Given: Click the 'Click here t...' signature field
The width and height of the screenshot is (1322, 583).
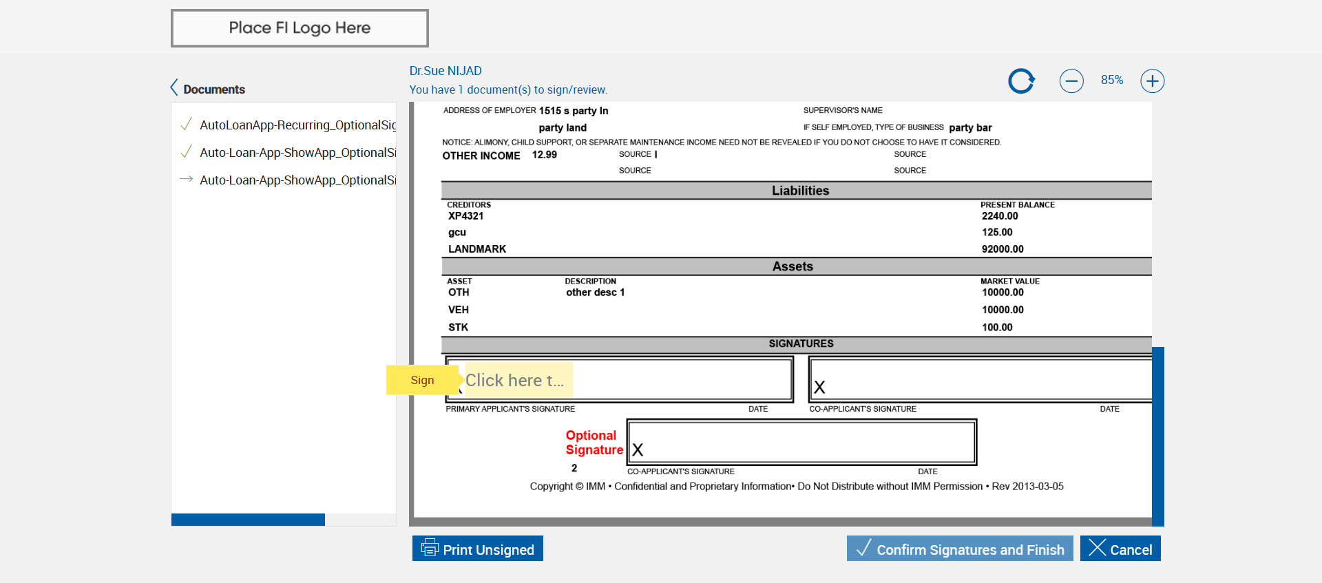Looking at the screenshot, I should [519, 380].
